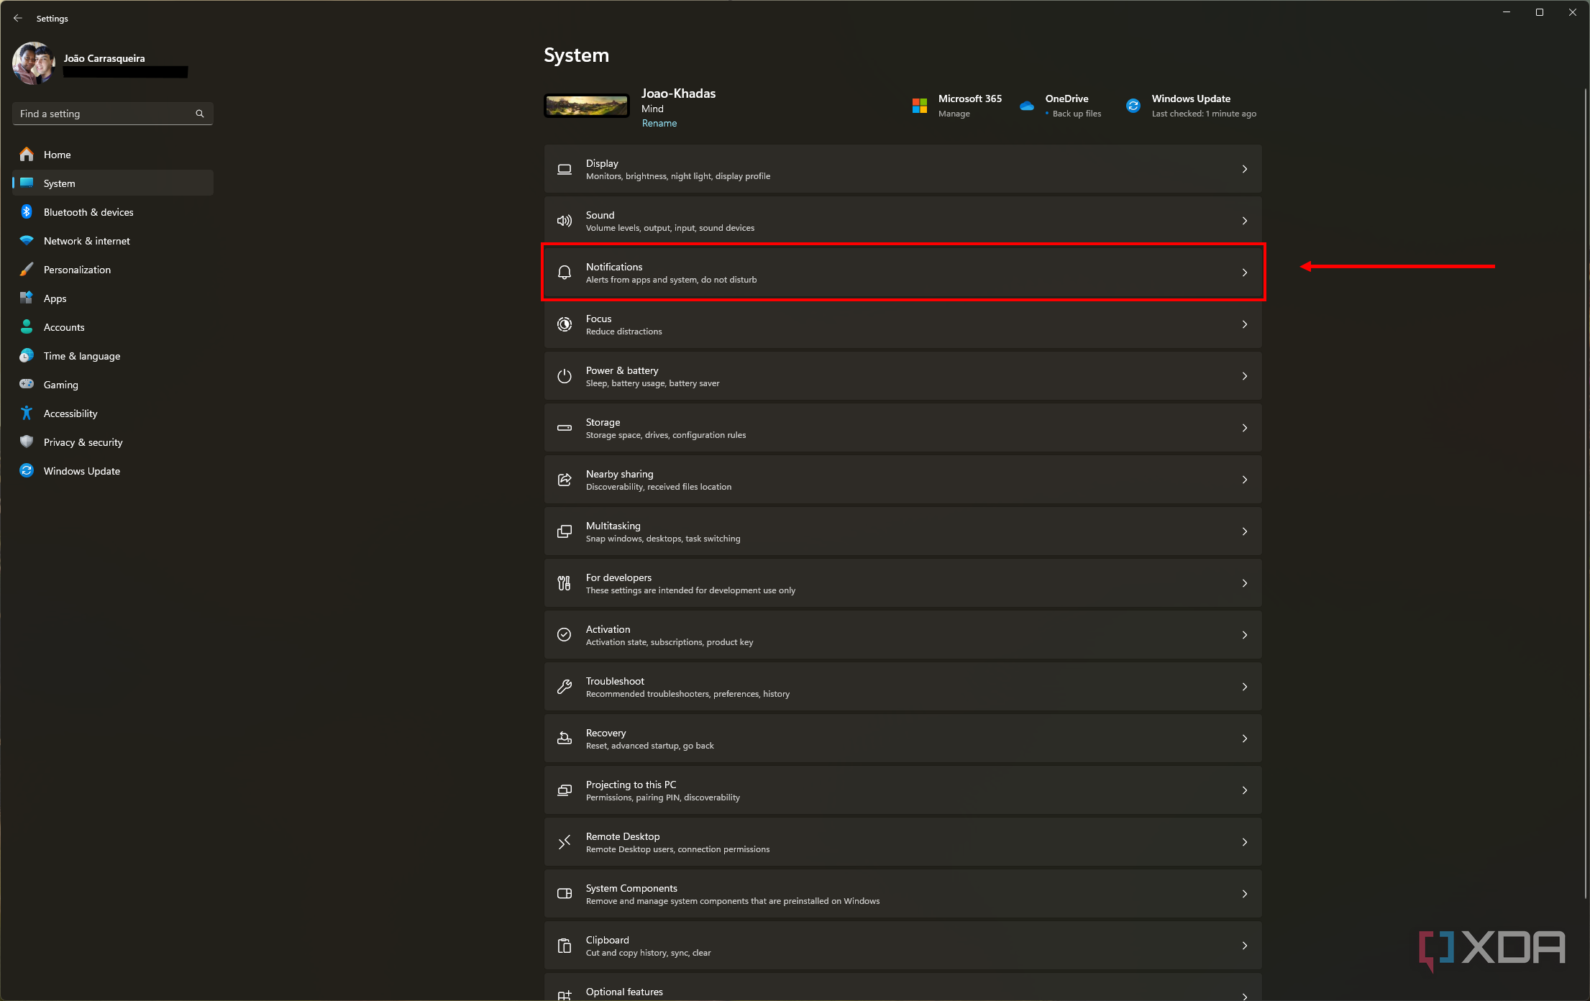Click the Troubleshoot wrench icon
The height and width of the screenshot is (1001, 1590).
(565, 687)
